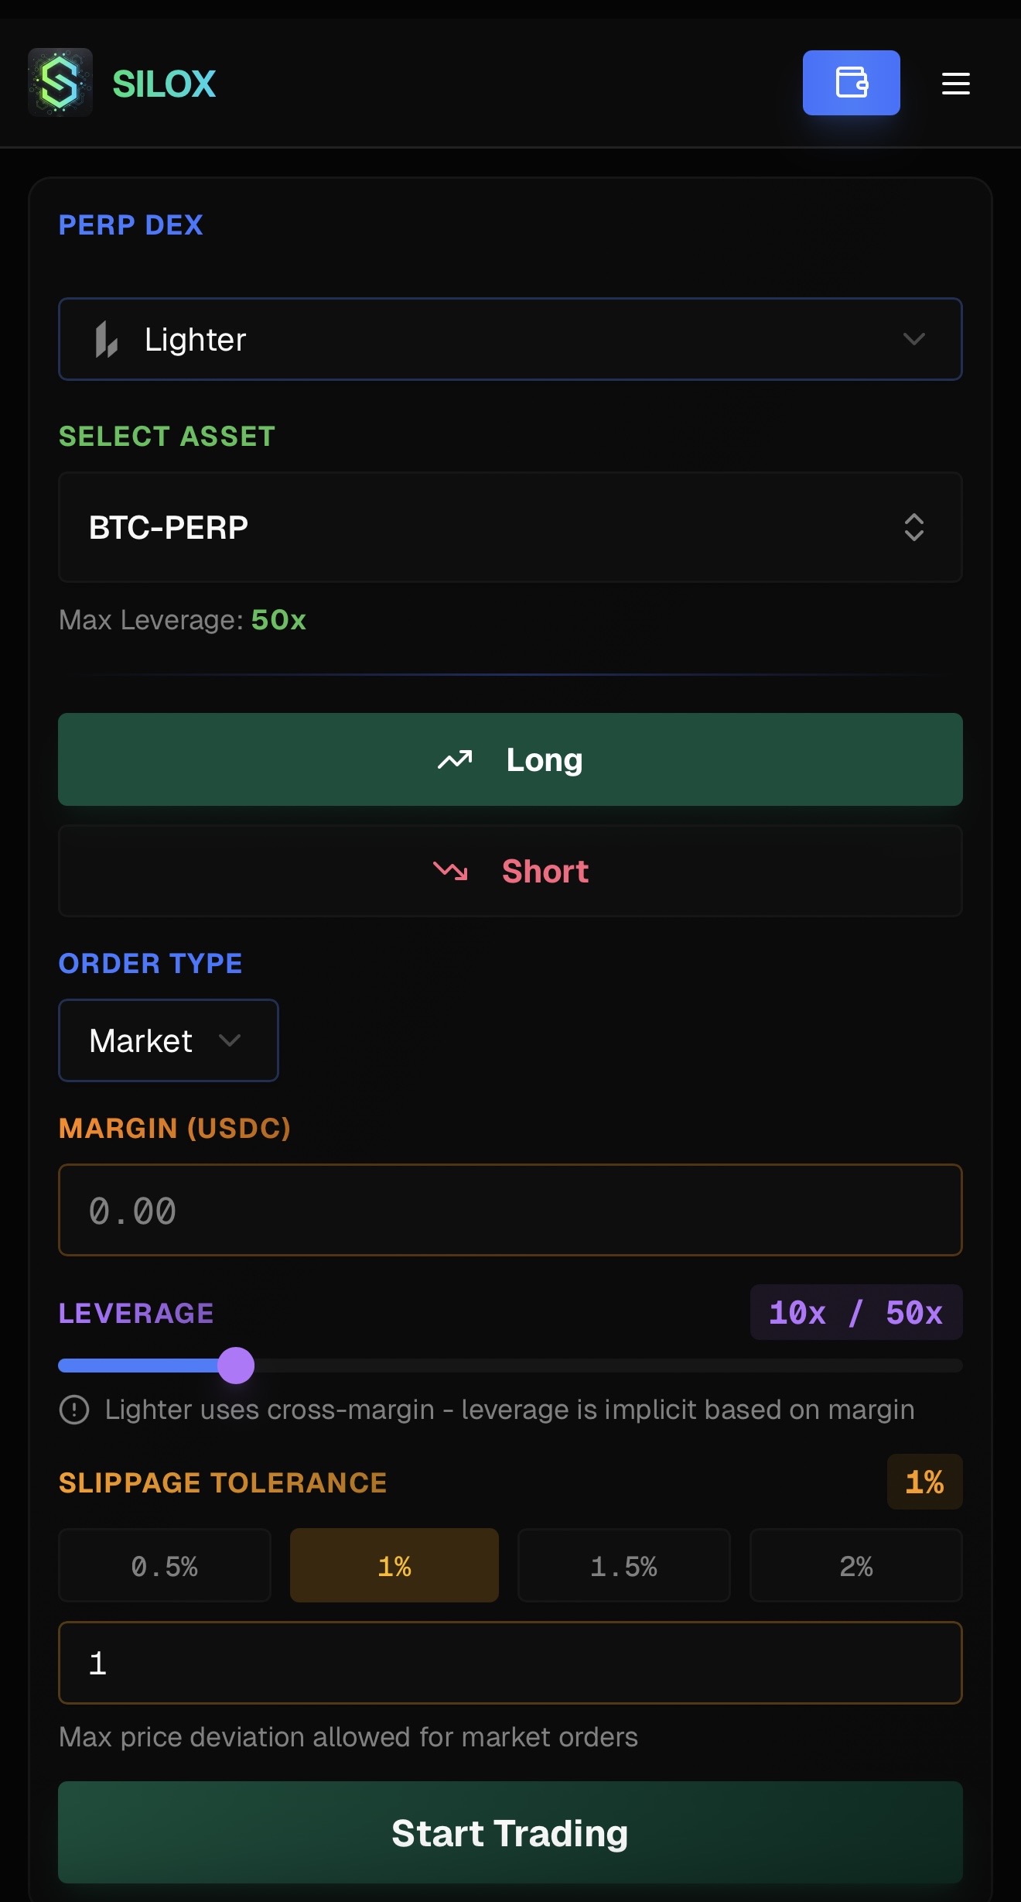Click the 1% slippage tolerance badge
The width and height of the screenshot is (1021, 1902).
coord(925,1482)
